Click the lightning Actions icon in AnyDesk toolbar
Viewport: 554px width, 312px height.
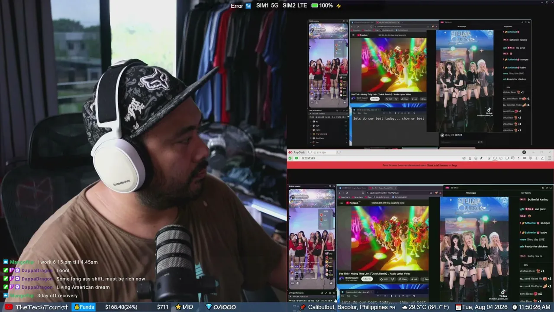point(519,158)
